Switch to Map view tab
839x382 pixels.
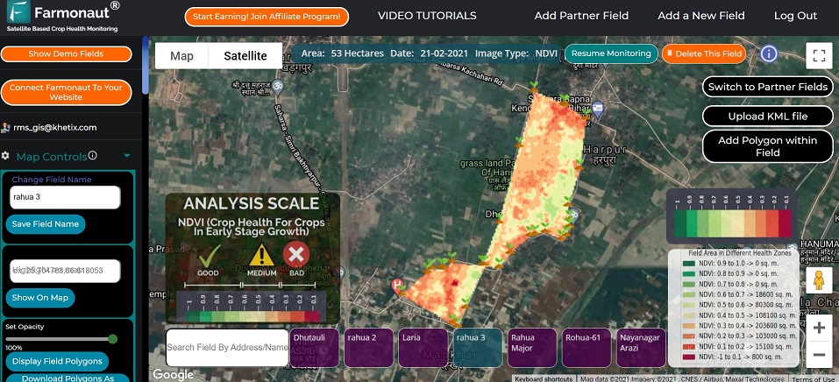[x=181, y=56]
